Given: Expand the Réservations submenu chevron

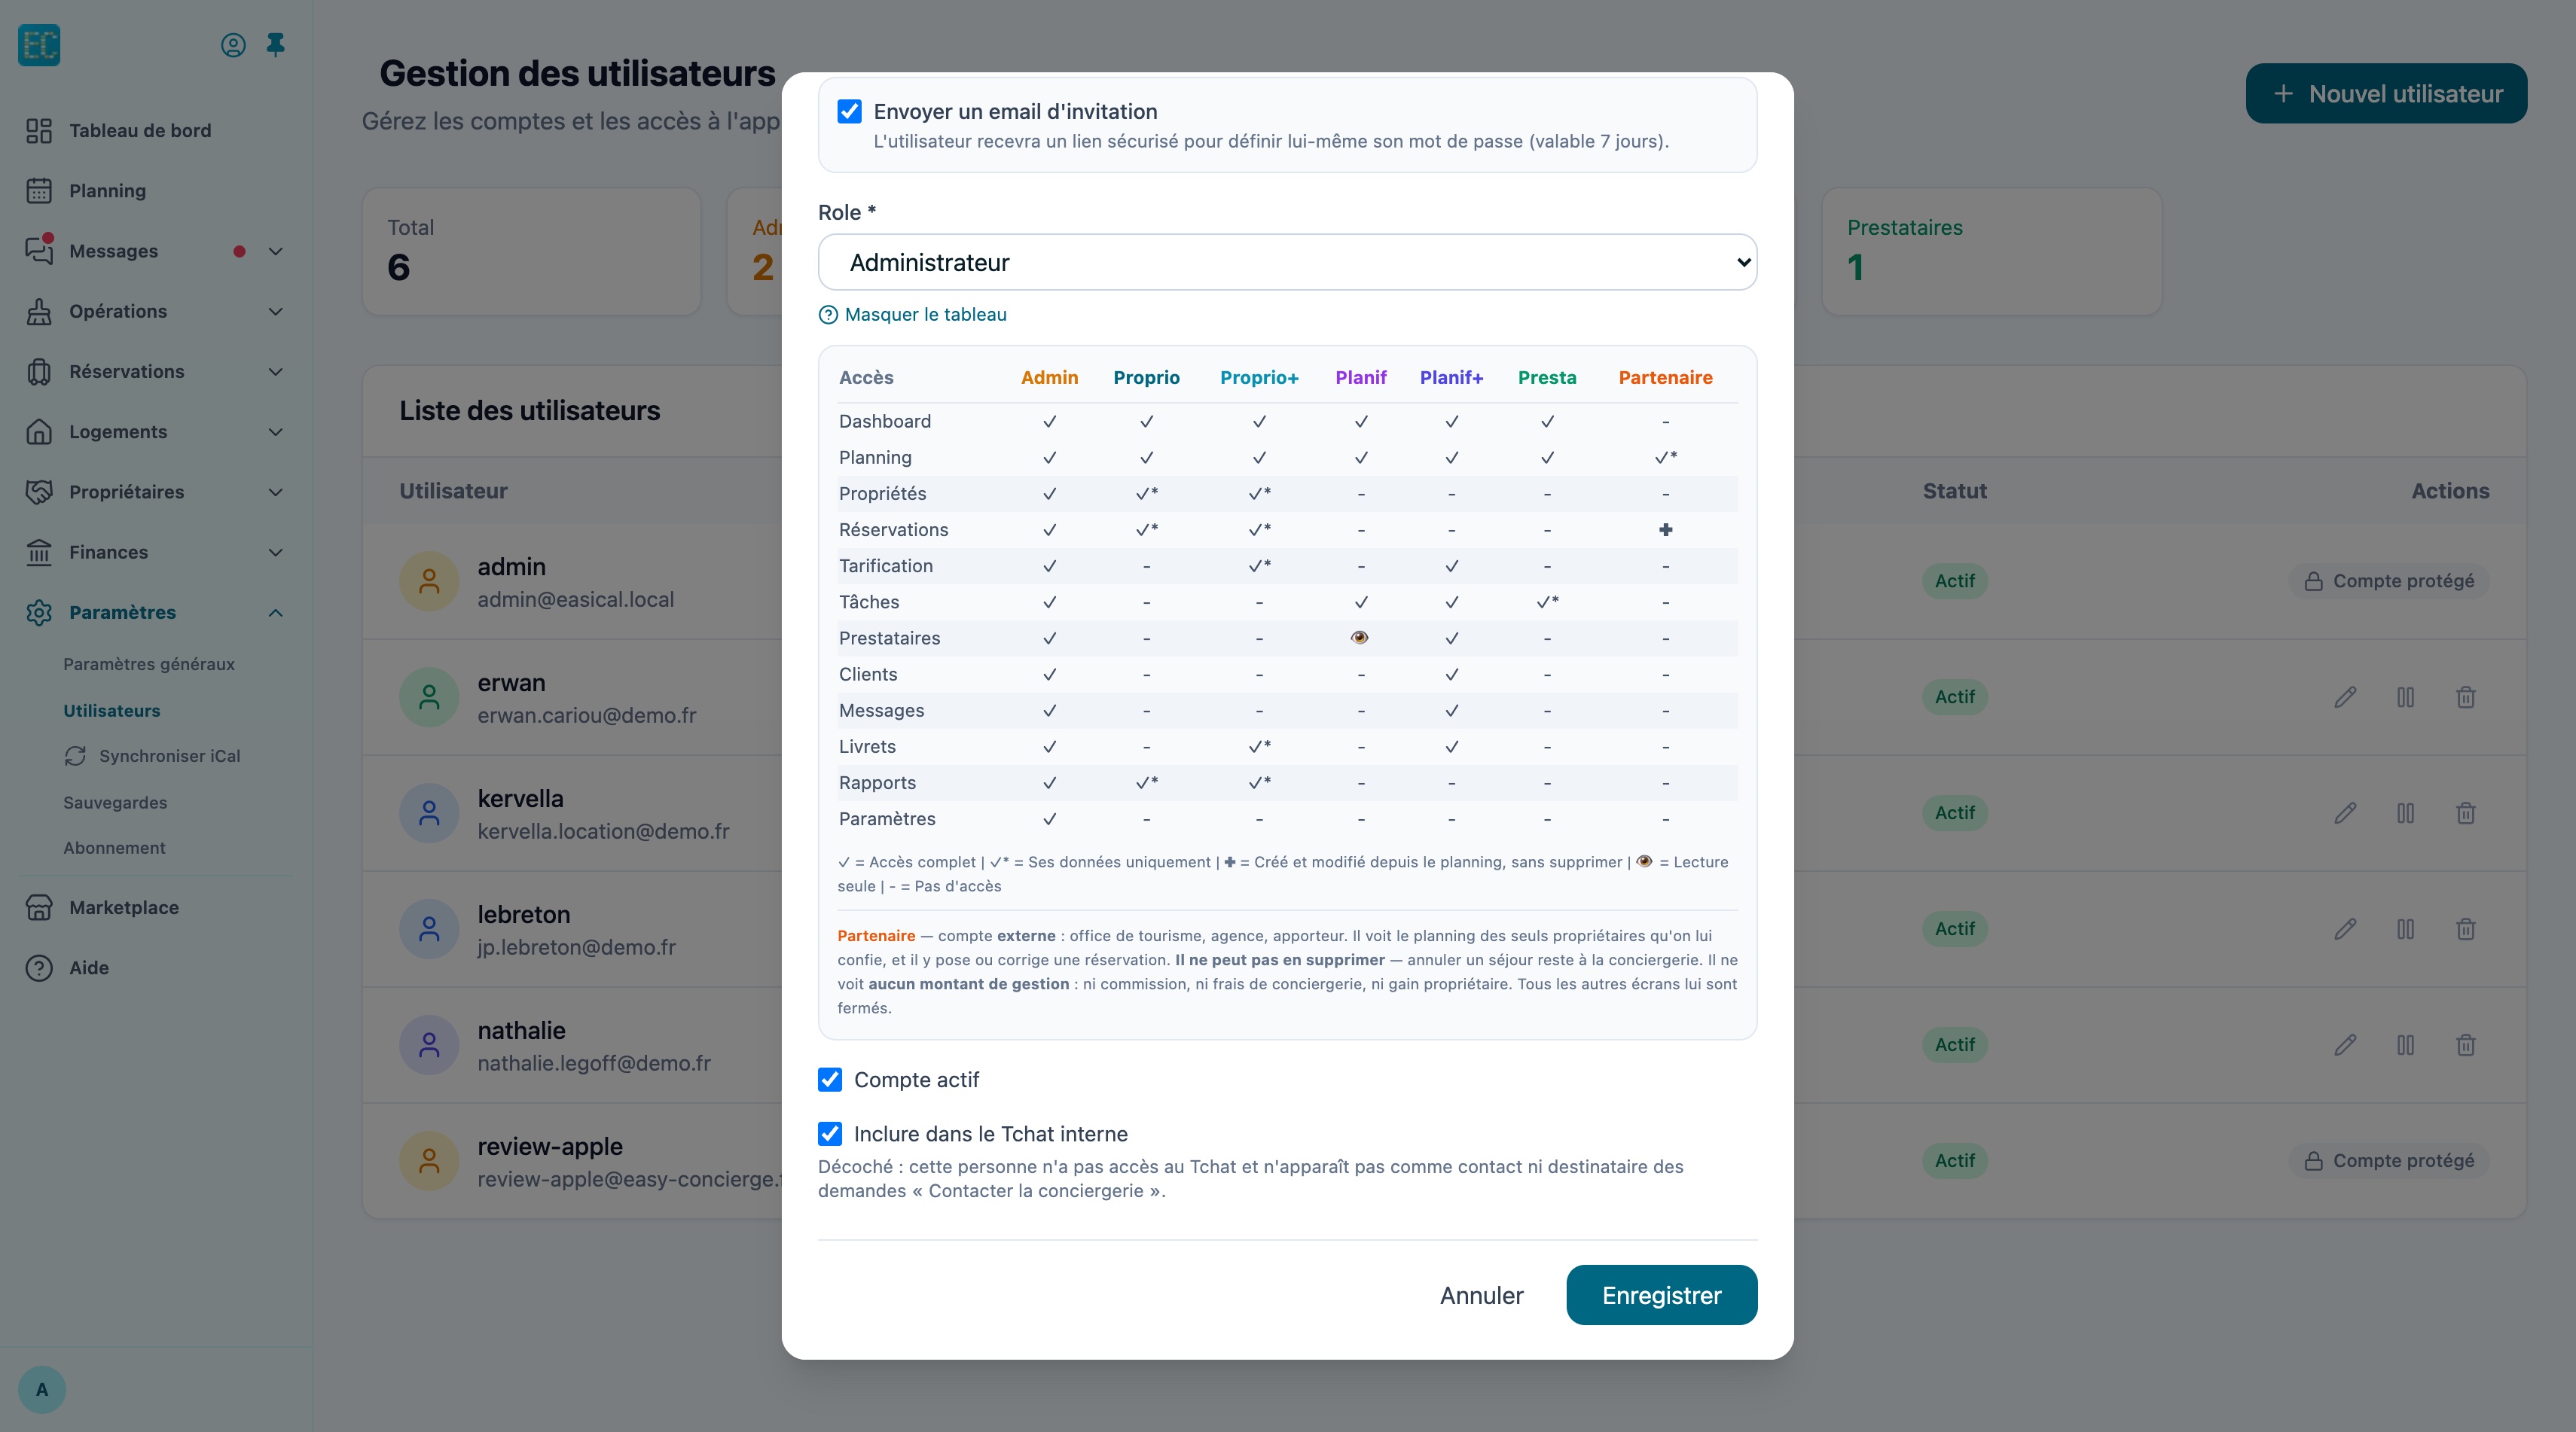Looking at the screenshot, I should point(276,372).
